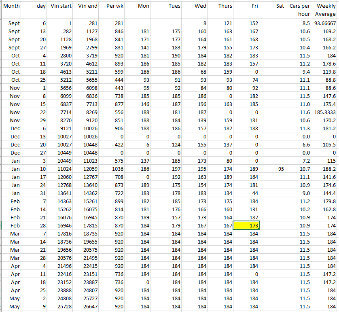Click the Weekly Average value 185.3333
The image size is (339, 312).
click(x=325, y=112)
